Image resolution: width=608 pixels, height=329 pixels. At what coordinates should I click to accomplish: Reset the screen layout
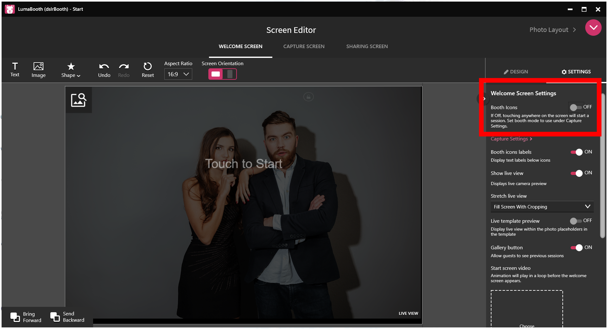(x=148, y=70)
